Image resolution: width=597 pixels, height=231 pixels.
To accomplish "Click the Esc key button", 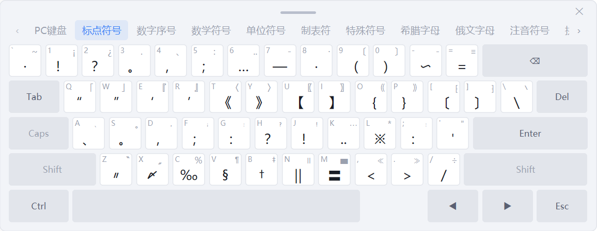I will coord(562,206).
